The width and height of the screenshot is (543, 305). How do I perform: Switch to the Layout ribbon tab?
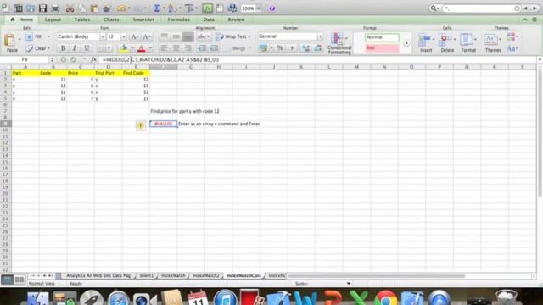tap(53, 19)
